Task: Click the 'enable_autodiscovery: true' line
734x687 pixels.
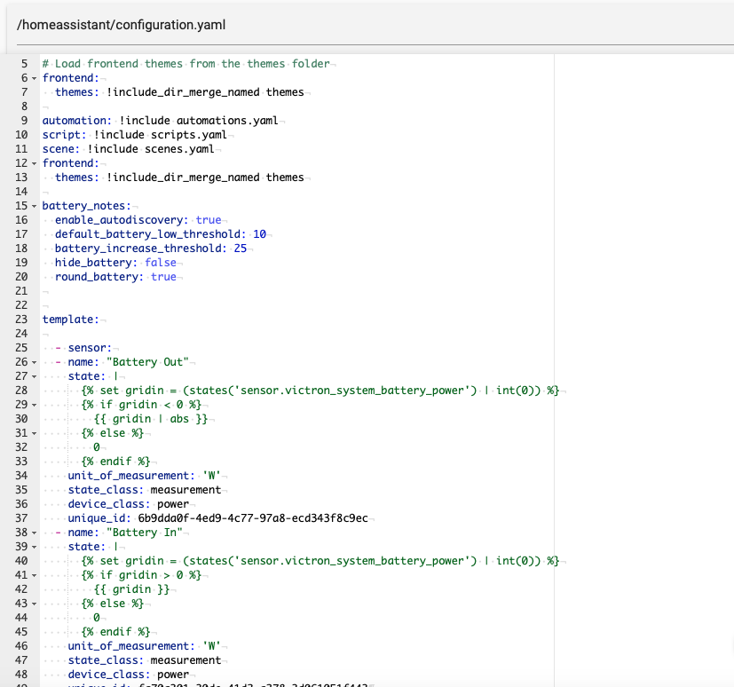Action: point(138,220)
